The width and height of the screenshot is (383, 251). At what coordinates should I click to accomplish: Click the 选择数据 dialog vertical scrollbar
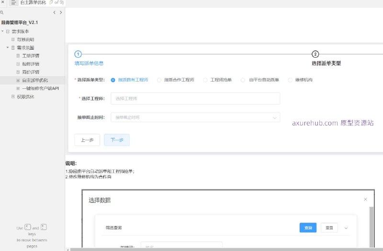(372, 227)
